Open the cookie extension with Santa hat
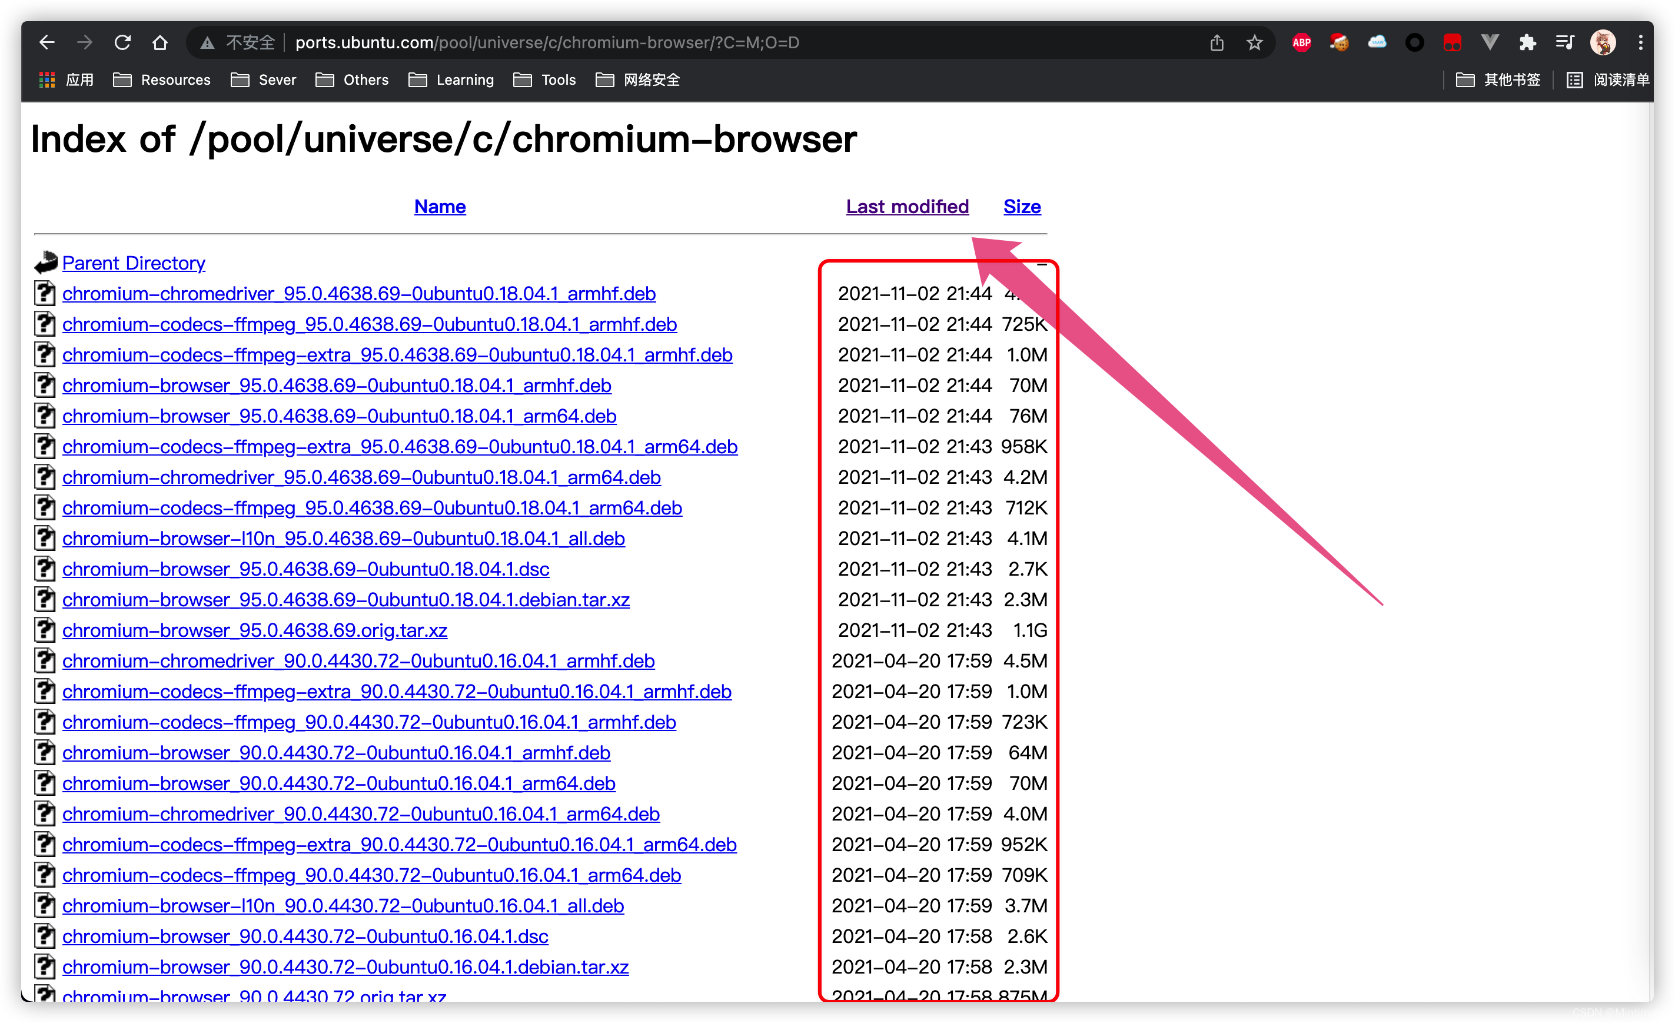1675x1023 pixels. point(1339,43)
